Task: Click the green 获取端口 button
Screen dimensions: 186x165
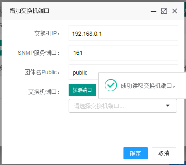Action: (x=82, y=90)
